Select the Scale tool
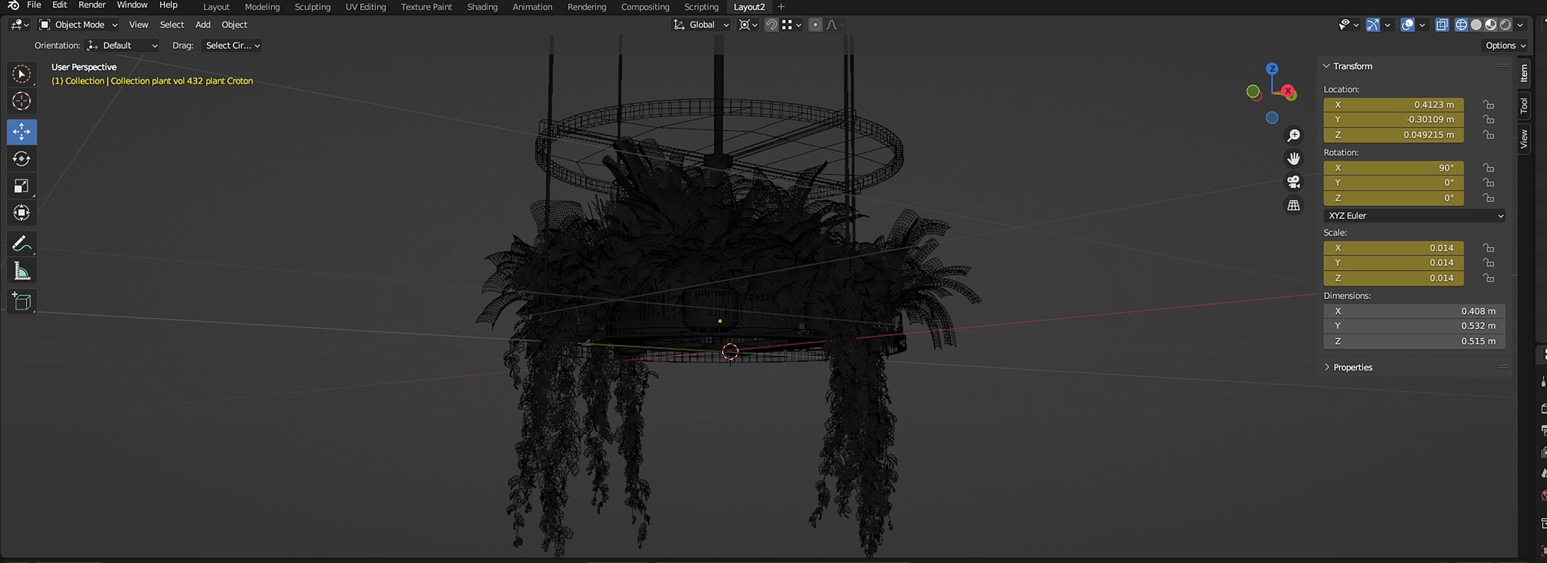 (22, 186)
